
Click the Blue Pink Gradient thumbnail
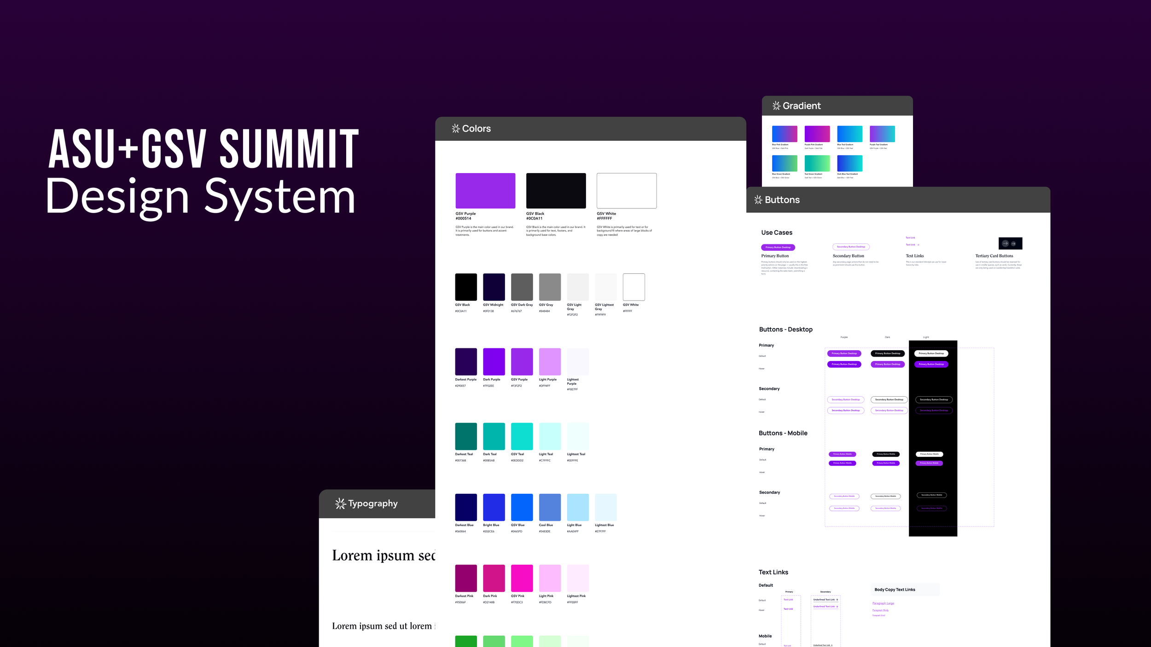[x=785, y=134]
